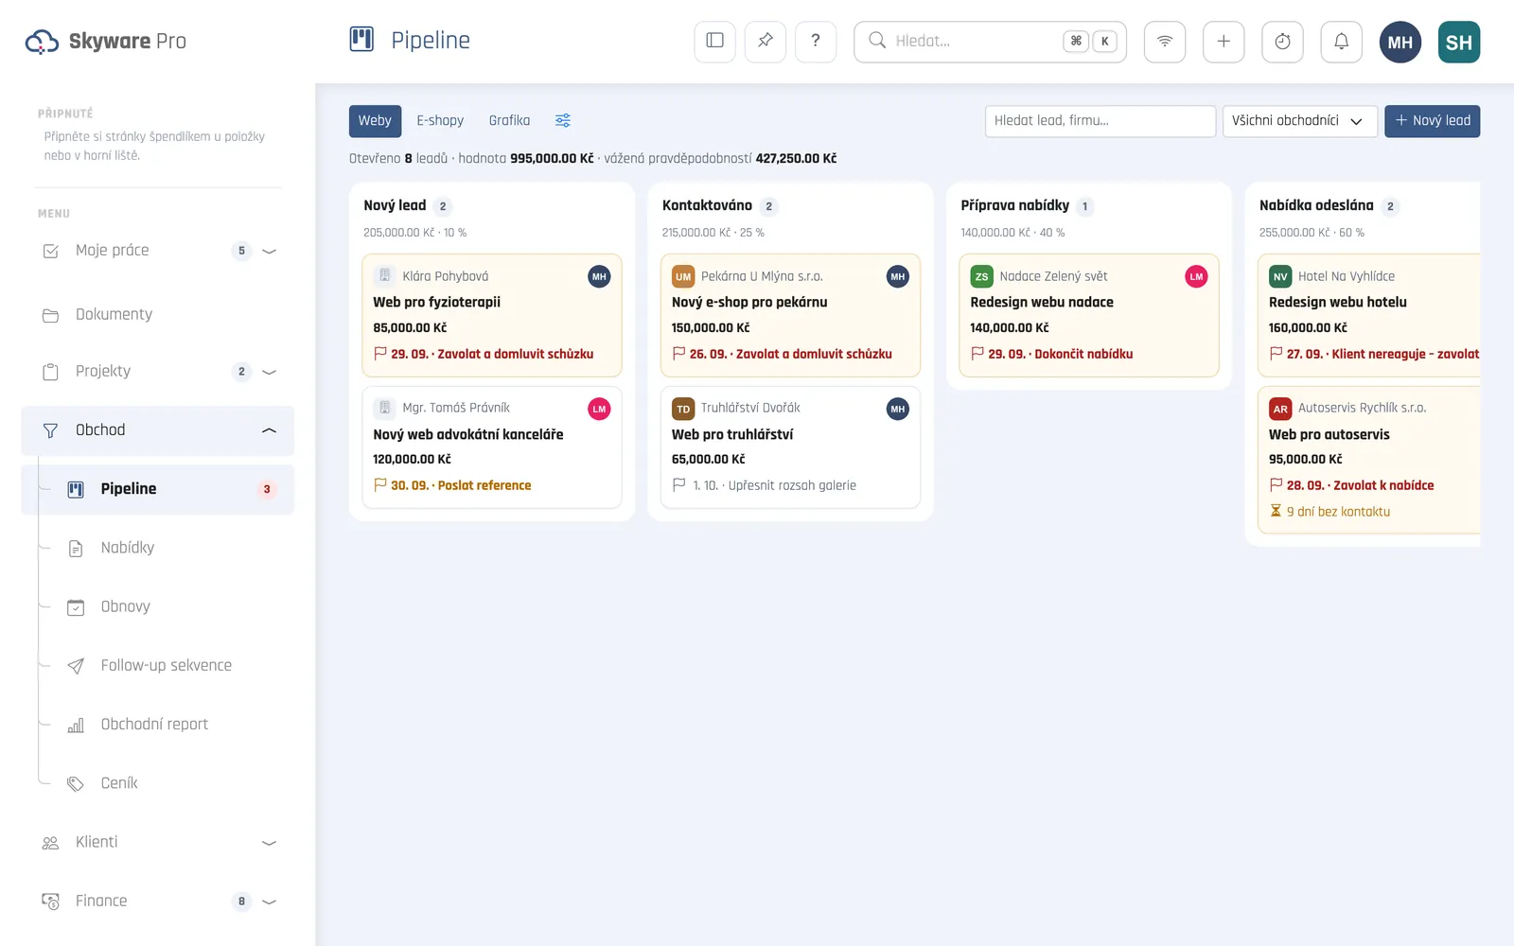Image resolution: width=1514 pixels, height=946 pixels.
Task: Expand the Projekty section chevron
Action: 269,372
